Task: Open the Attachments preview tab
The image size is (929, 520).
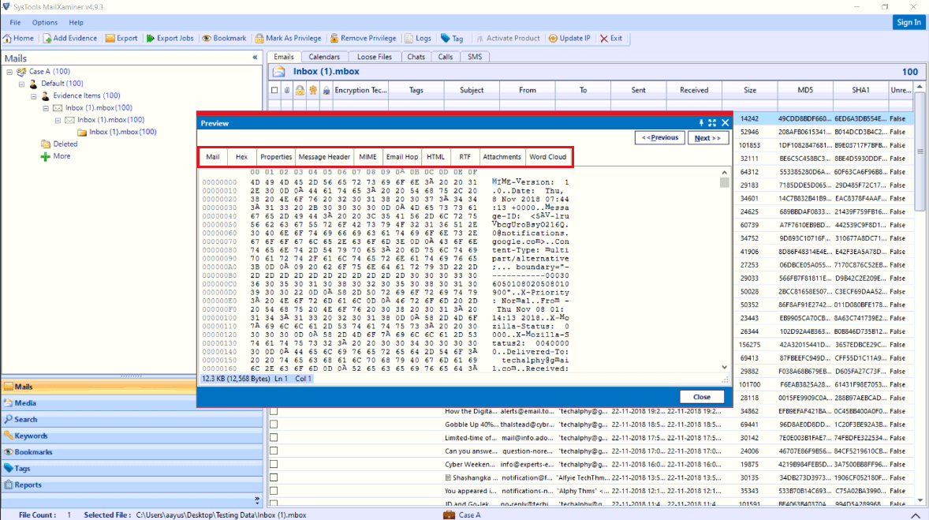Action: pyautogui.click(x=502, y=157)
